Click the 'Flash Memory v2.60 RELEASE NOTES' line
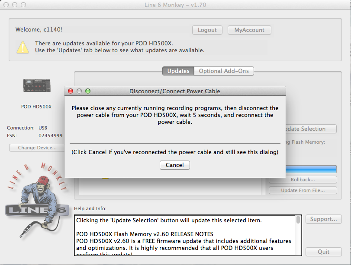Screen dimensions: 351x265 145,234
